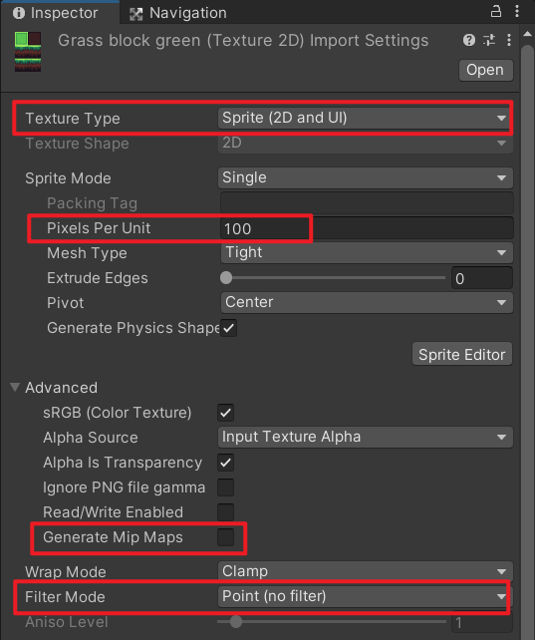Enable Generate Mip Maps checkbox
Image resolution: width=535 pixels, height=640 pixels.
[x=225, y=537]
